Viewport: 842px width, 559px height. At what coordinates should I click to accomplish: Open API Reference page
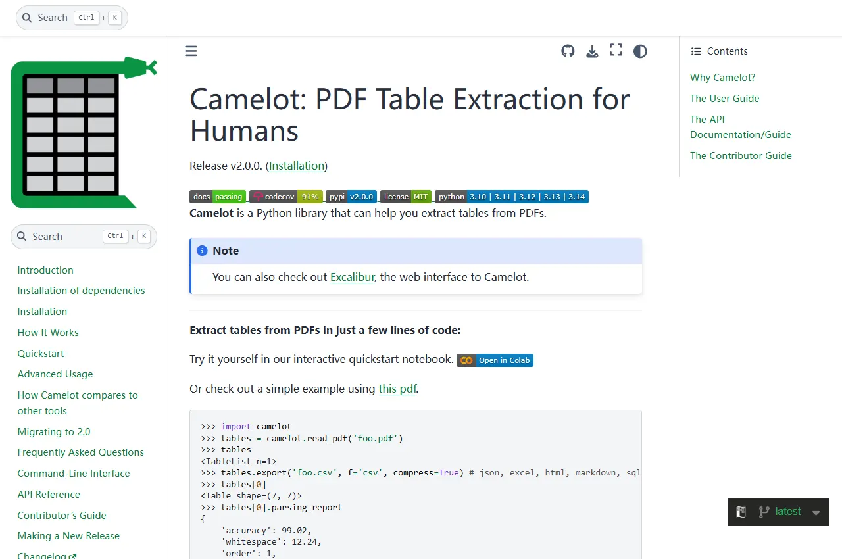point(49,495)
